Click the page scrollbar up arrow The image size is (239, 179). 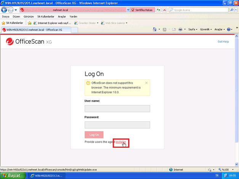236,36
